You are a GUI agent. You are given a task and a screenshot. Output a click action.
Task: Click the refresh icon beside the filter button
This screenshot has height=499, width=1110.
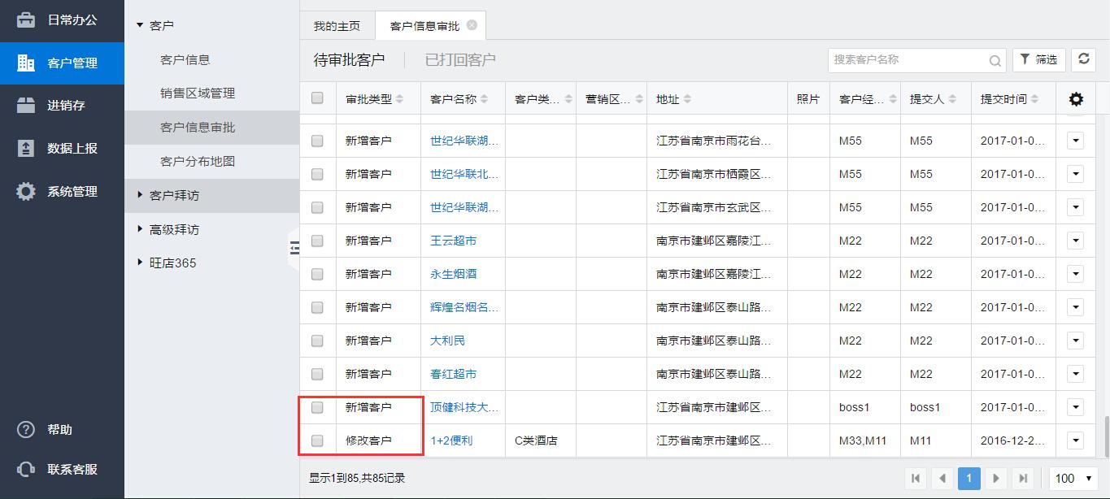tap(1082, 59)
